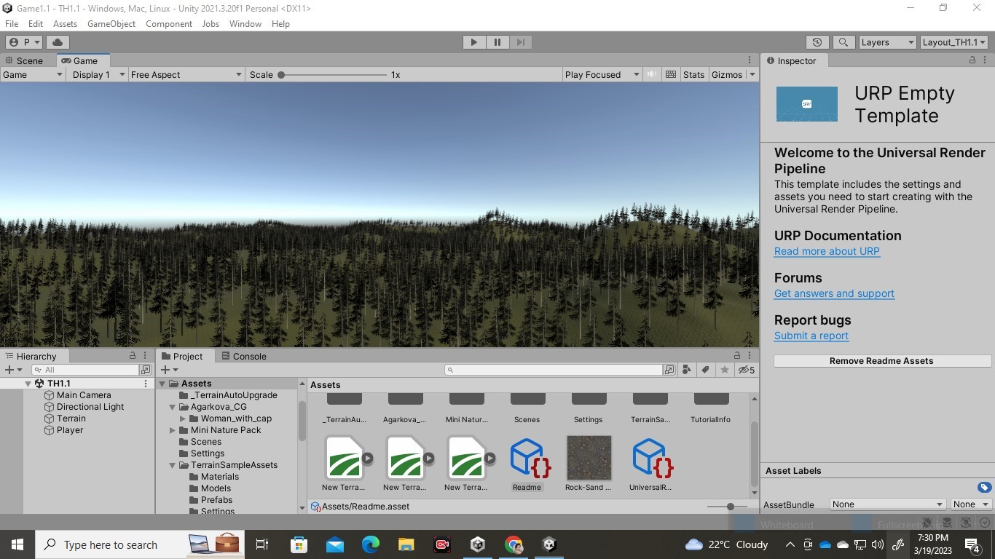Open the Hierarchy panel three-dot menu
Image resolution: width=995 pixels, height=559 pixels.
click(x=146, y=356)
